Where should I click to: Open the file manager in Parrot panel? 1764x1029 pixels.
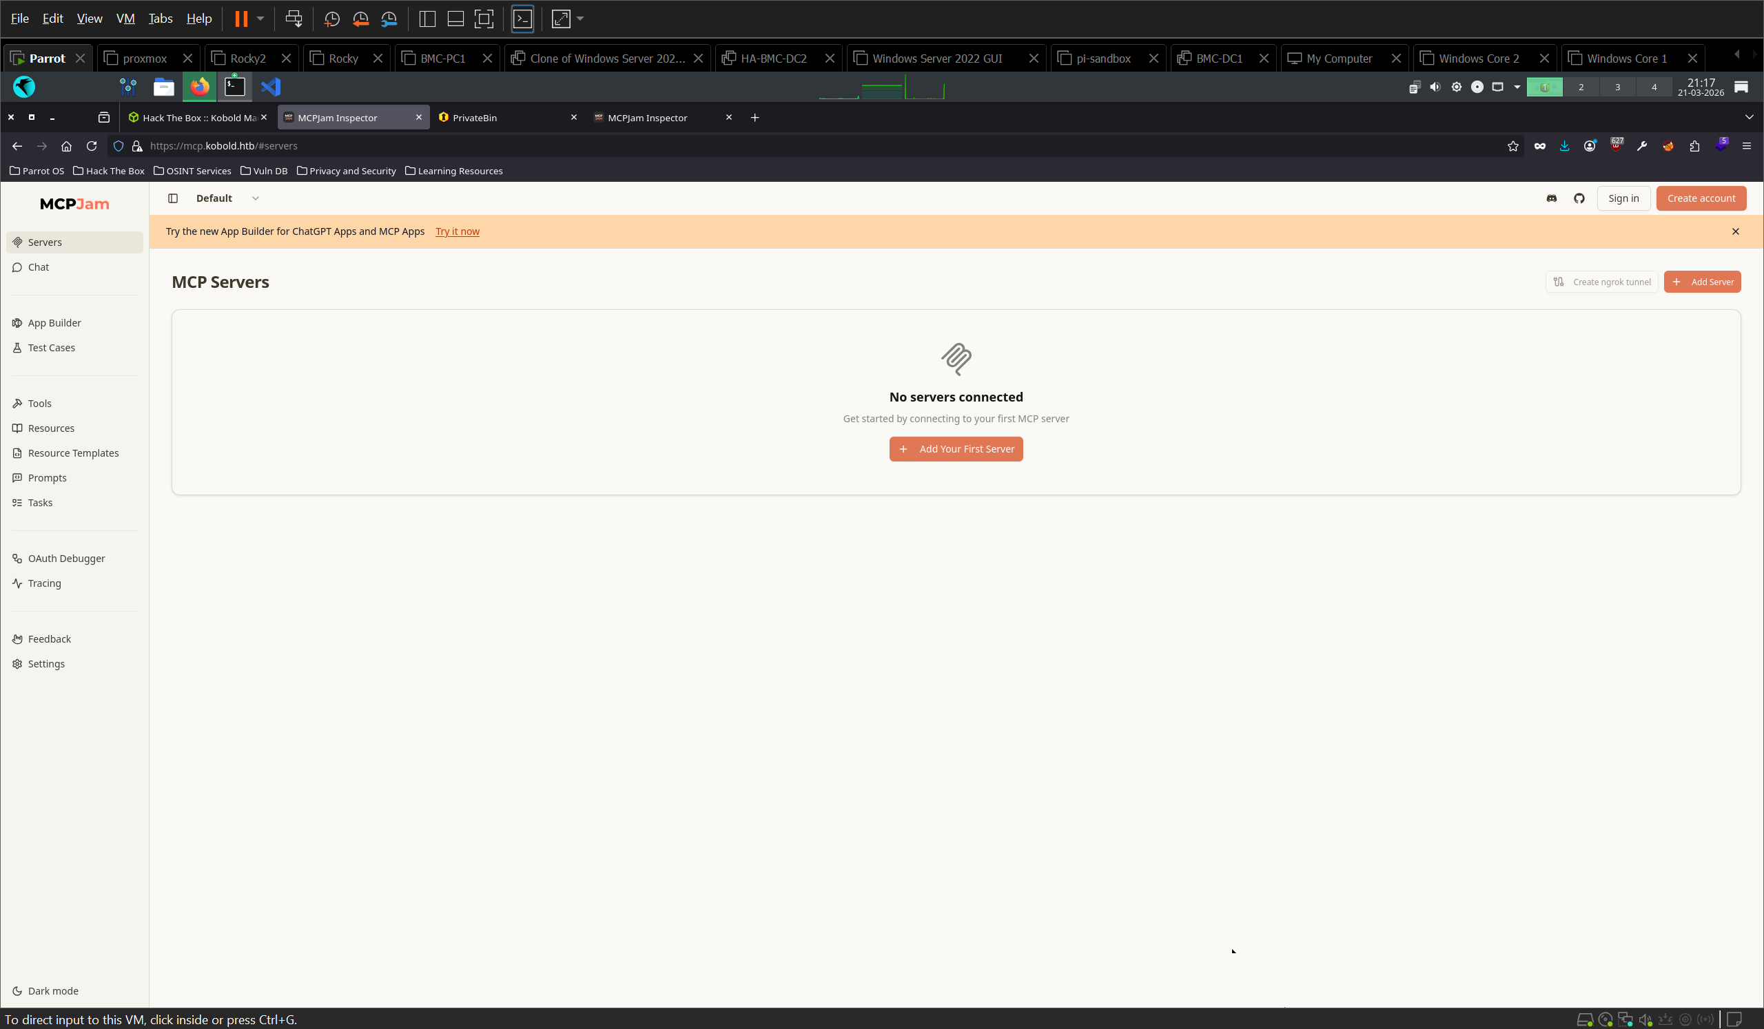point(164,87)
